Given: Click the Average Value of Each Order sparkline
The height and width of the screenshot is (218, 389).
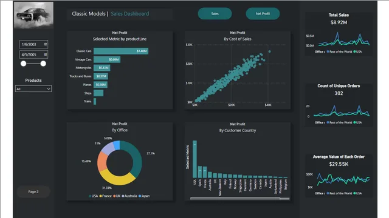Looking at the screenshot, I should click(x=343, y=179).
